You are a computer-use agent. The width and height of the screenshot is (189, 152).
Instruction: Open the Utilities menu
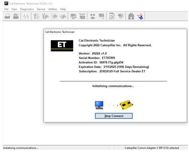coord(53,9)
